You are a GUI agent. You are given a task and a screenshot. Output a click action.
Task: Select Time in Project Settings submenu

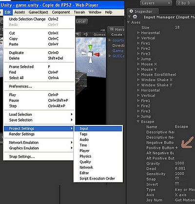coord(98,145)
